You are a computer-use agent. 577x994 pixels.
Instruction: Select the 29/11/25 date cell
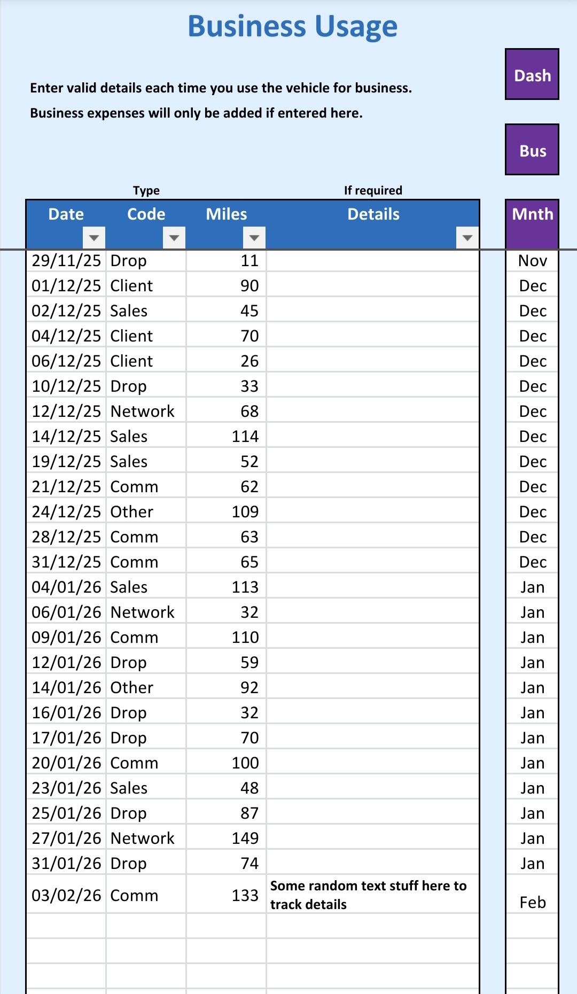coord(66,261)
